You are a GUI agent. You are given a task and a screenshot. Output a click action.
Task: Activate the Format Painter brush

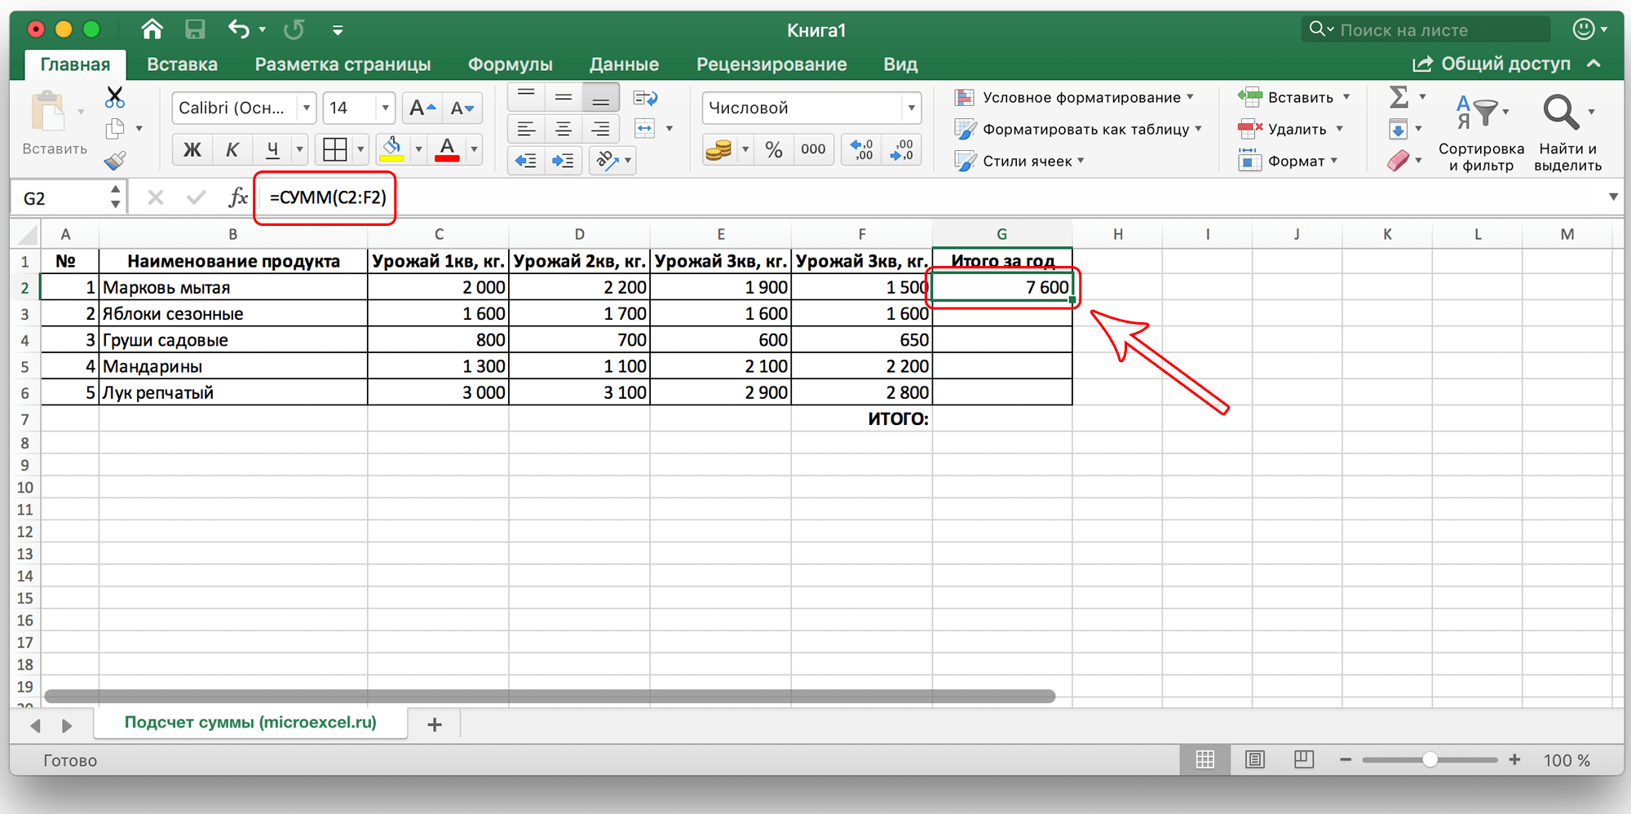pos(115,160)
